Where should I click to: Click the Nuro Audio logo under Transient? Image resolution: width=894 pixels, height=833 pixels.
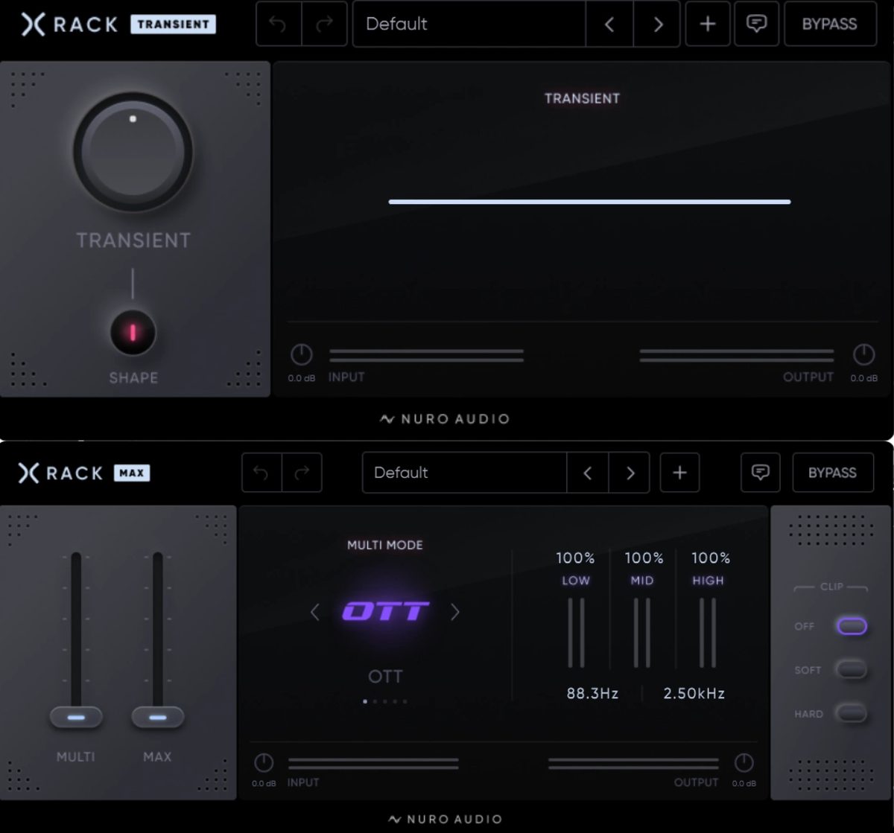click(x=445, y=419)
